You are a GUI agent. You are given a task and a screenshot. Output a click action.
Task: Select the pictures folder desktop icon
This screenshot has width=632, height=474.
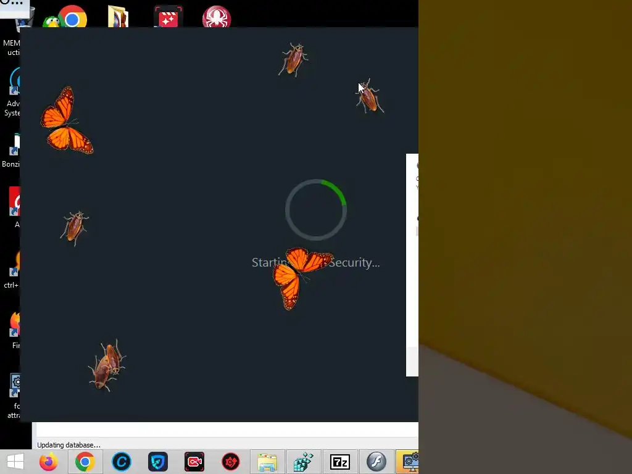tap(118, 17)
